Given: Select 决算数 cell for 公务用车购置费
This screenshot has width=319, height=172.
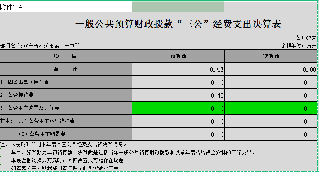Looking at the screenshot, I should point(271,134).
